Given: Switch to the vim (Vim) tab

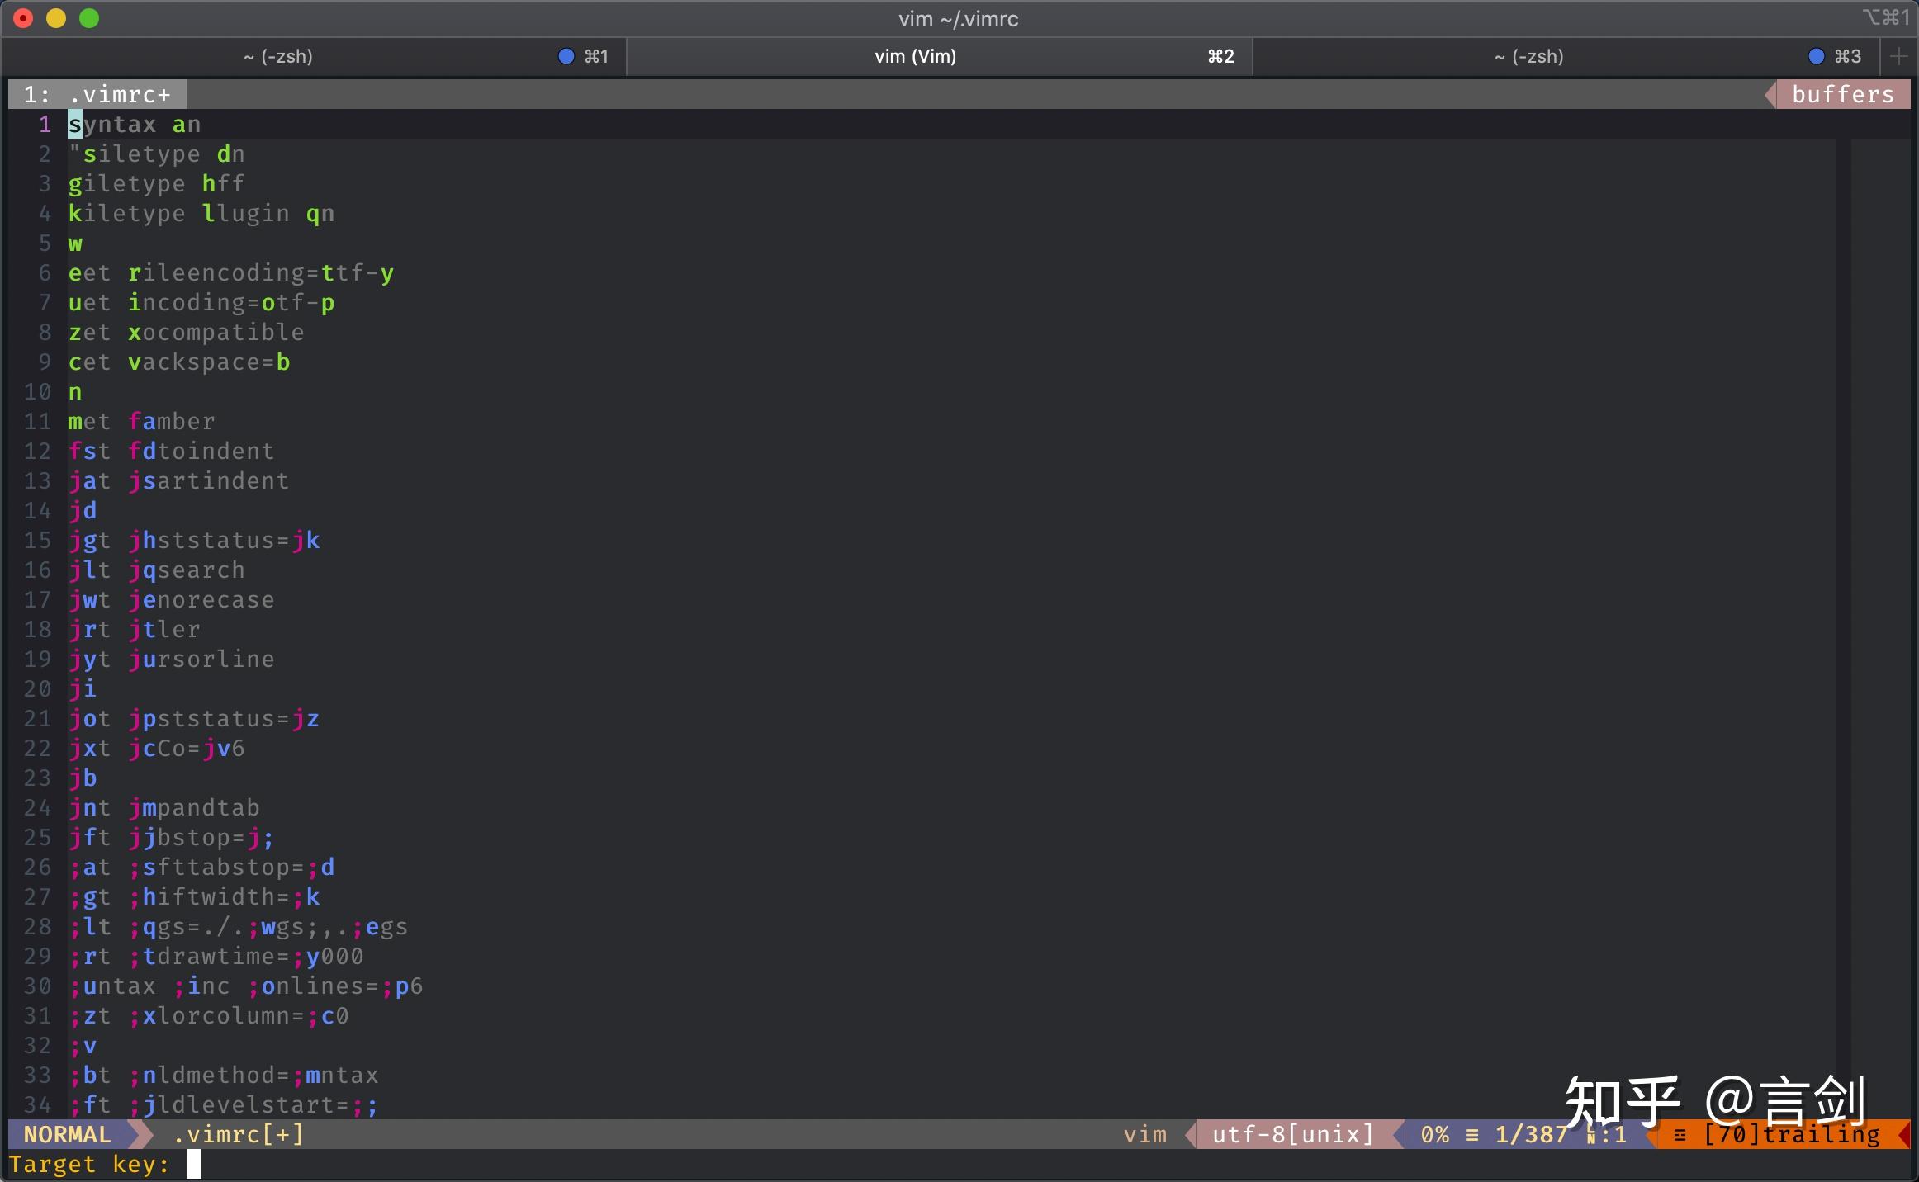Looking at the screenshot, I should pyautogui.click(x=915, y=56).
